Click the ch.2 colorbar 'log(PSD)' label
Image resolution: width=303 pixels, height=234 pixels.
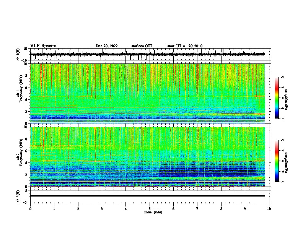(287, 163)
